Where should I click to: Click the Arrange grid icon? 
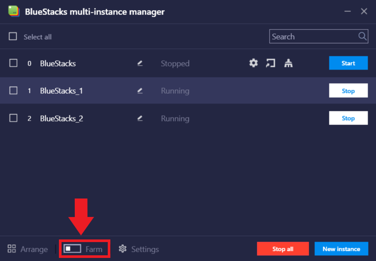[11, 249]
